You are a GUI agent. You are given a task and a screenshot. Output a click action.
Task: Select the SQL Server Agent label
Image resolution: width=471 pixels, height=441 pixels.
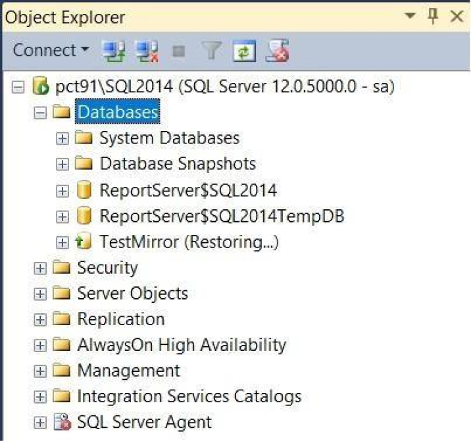(145, 422)
